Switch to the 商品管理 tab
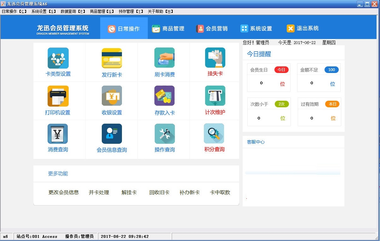380x241 pixels. (168, 29)
